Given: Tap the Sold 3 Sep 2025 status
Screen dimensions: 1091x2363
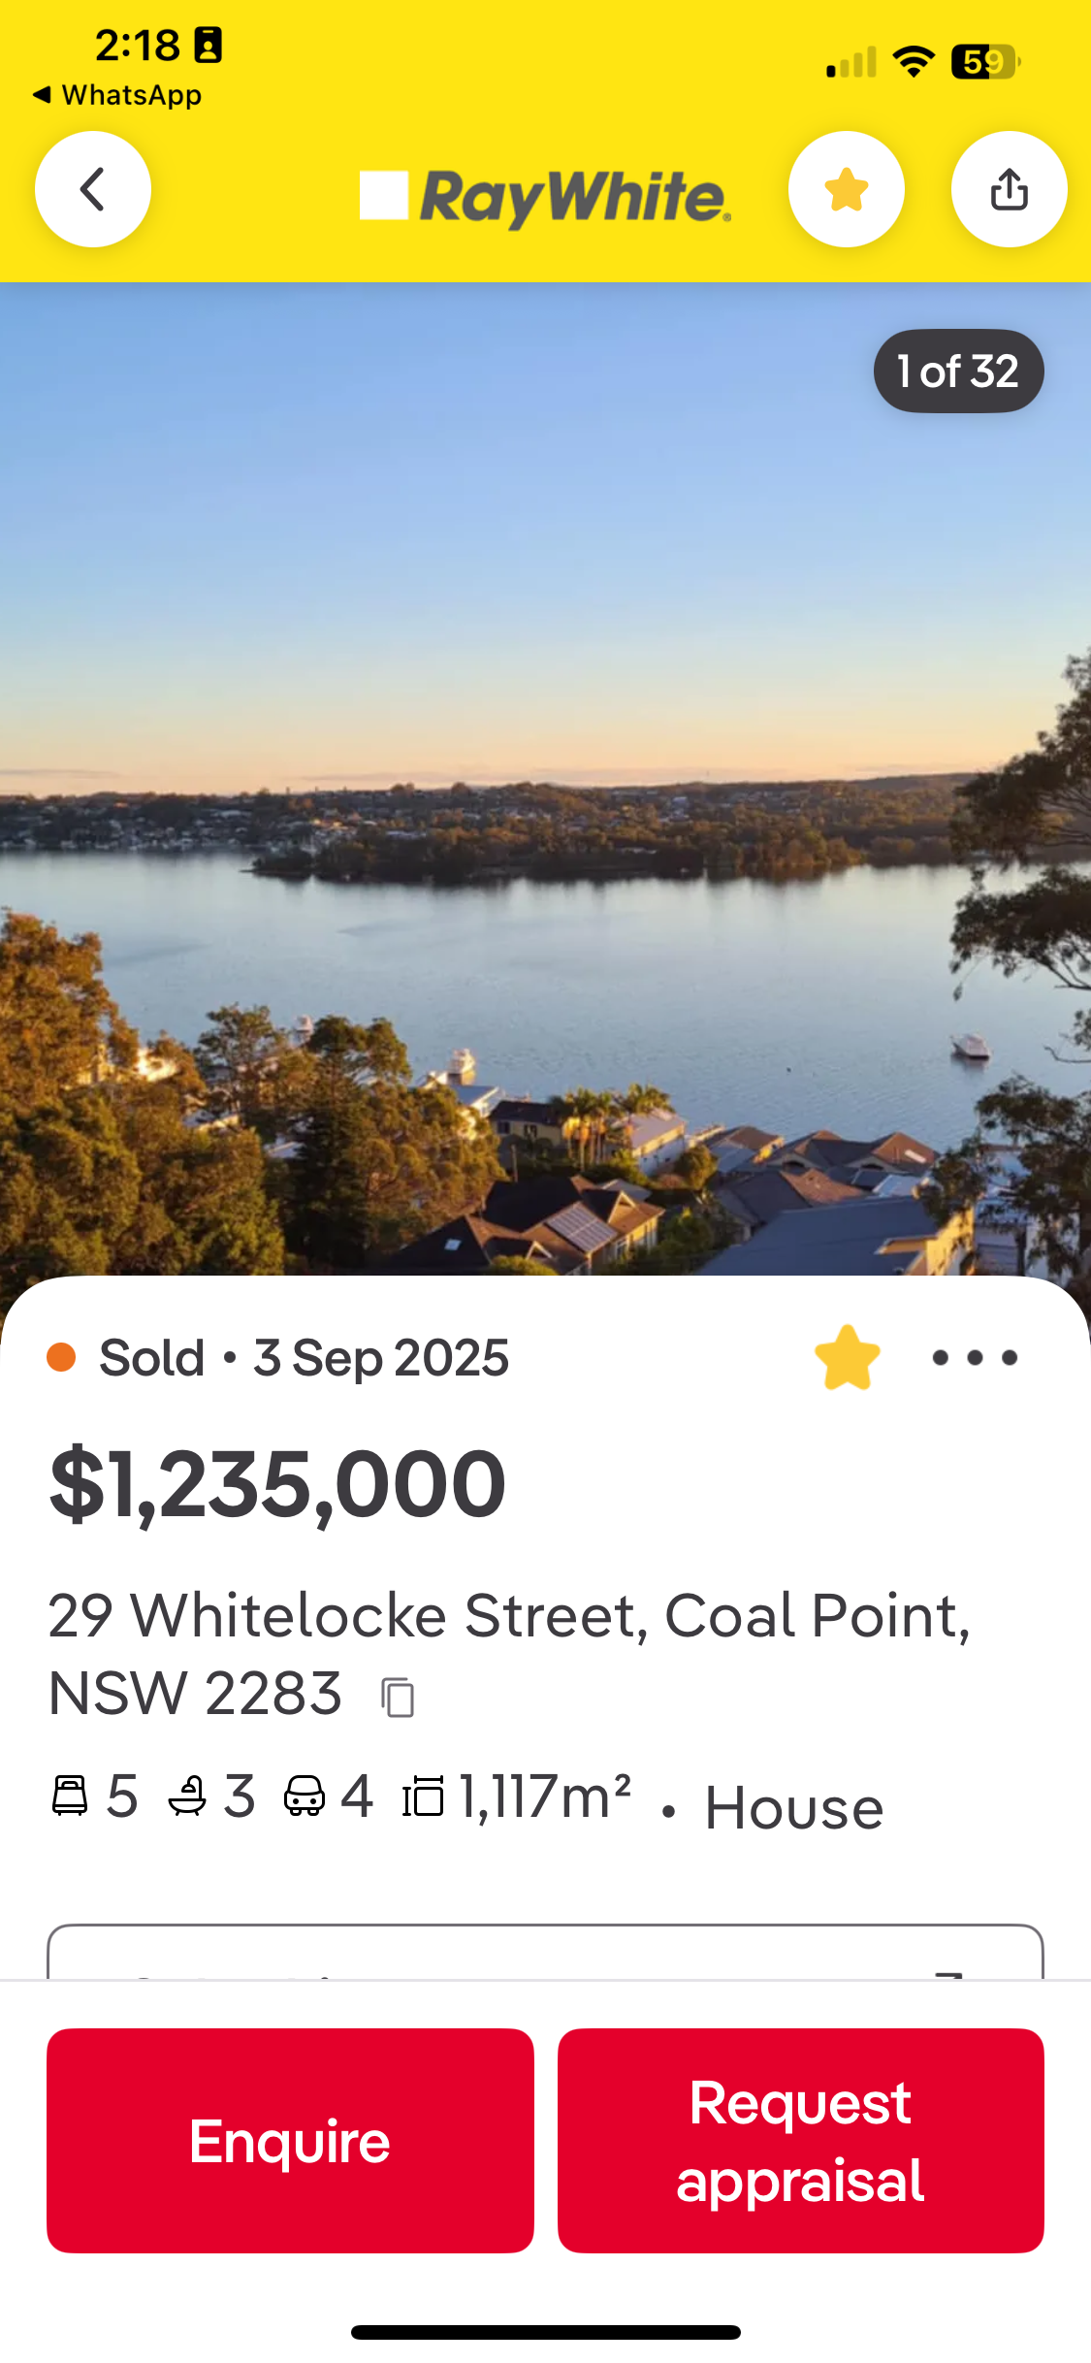Looking at the screenshot, I should 303,1357.
